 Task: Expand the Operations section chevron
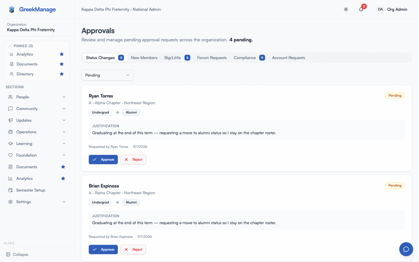coord(64,132)
